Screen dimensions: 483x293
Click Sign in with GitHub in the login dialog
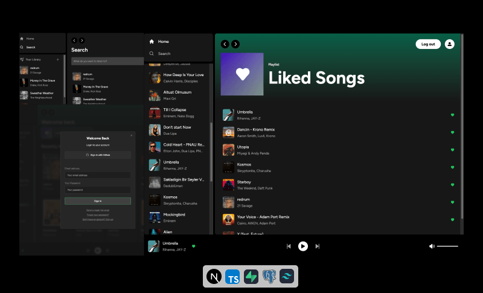[x=98, y=155]
